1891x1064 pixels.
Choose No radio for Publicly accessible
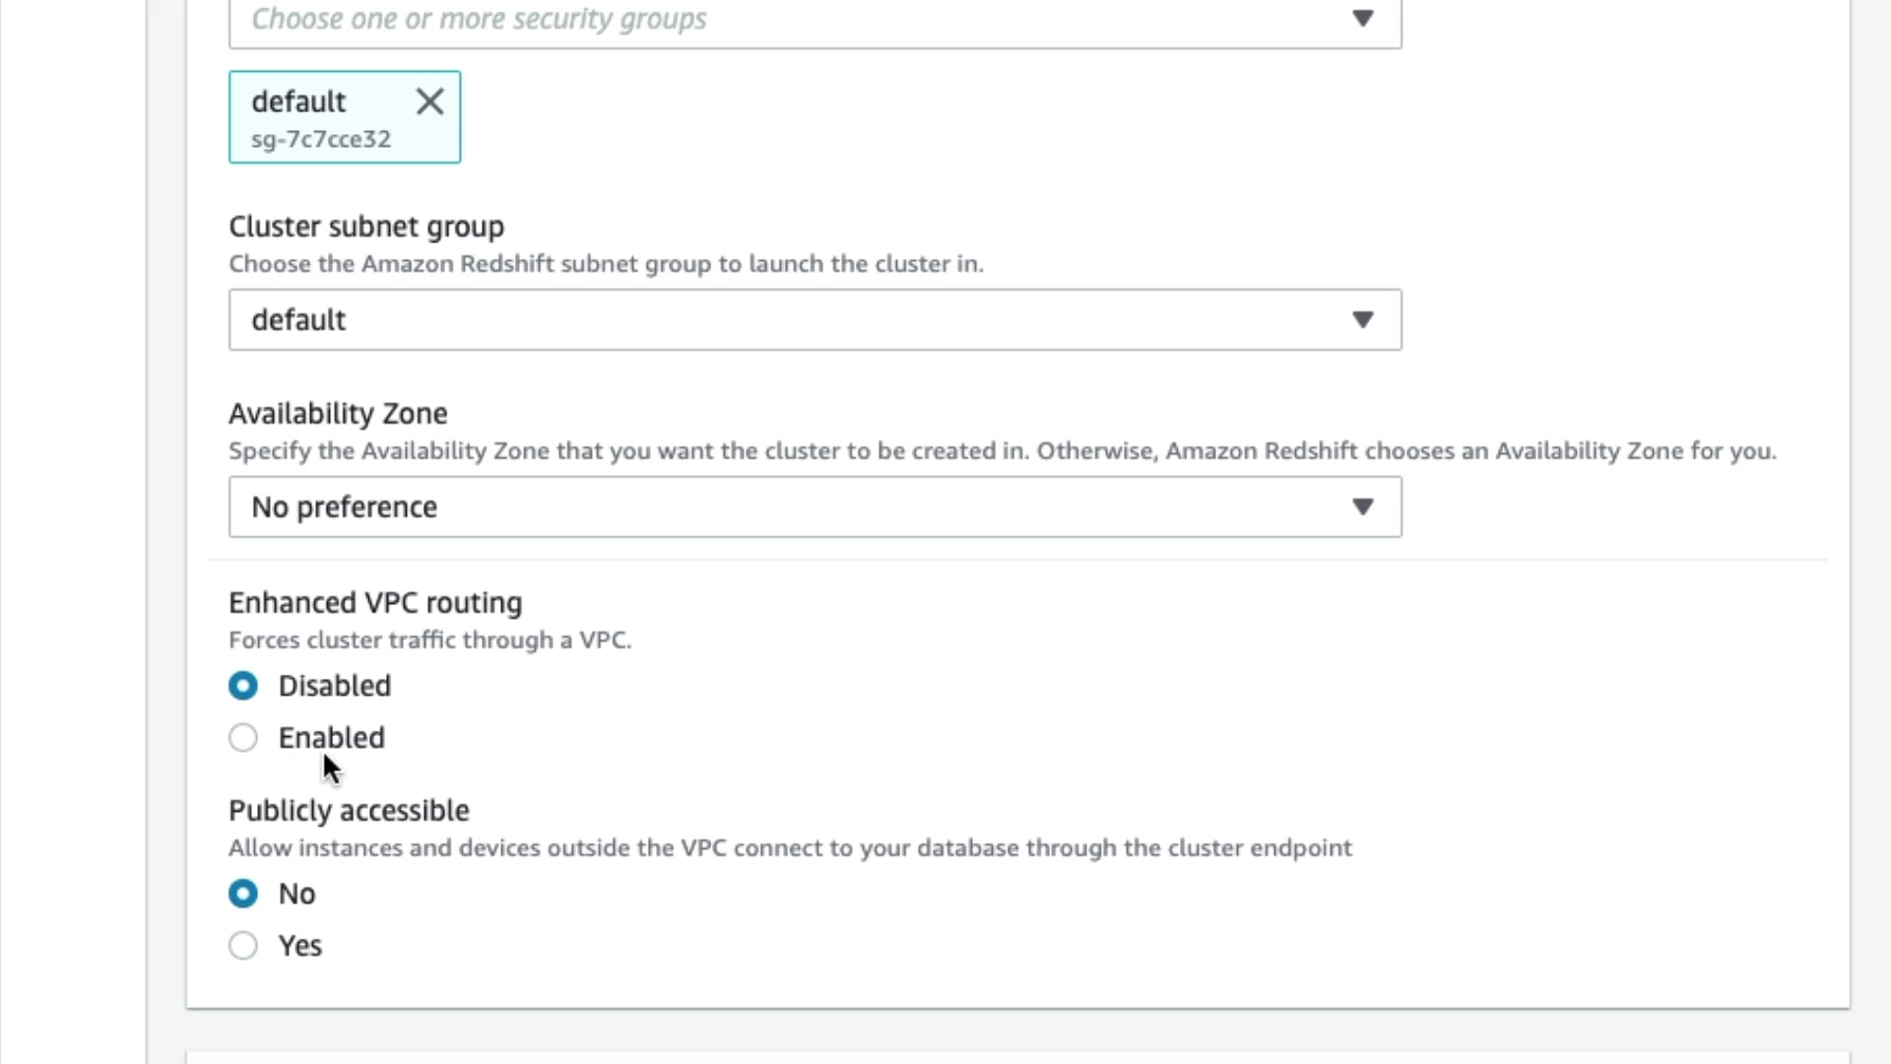(x=243, y=894)
